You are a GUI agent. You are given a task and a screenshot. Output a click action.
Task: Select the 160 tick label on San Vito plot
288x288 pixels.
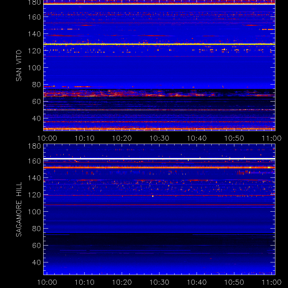[x=34, y=17]
